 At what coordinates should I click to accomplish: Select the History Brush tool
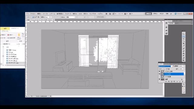pos(184,55)
